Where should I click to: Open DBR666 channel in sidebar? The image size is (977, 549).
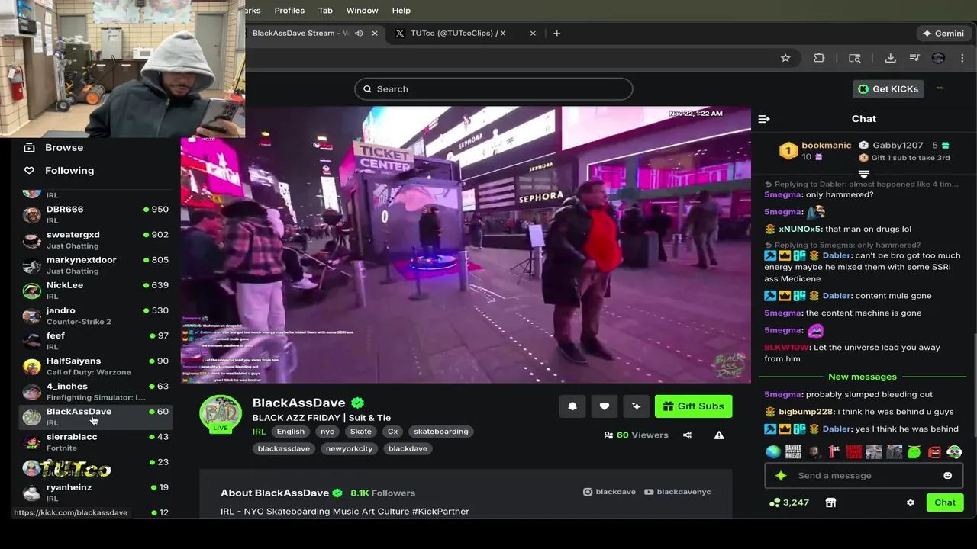[x=95, y=214]
